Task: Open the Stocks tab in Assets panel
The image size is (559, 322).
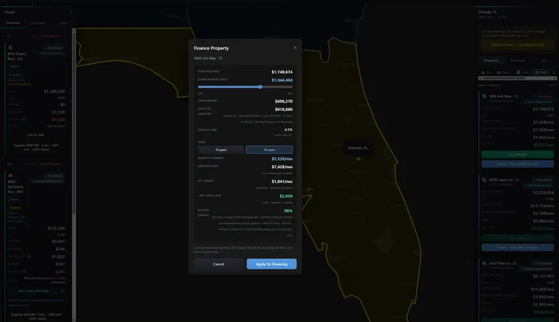Action: click(x=63, y=23)
